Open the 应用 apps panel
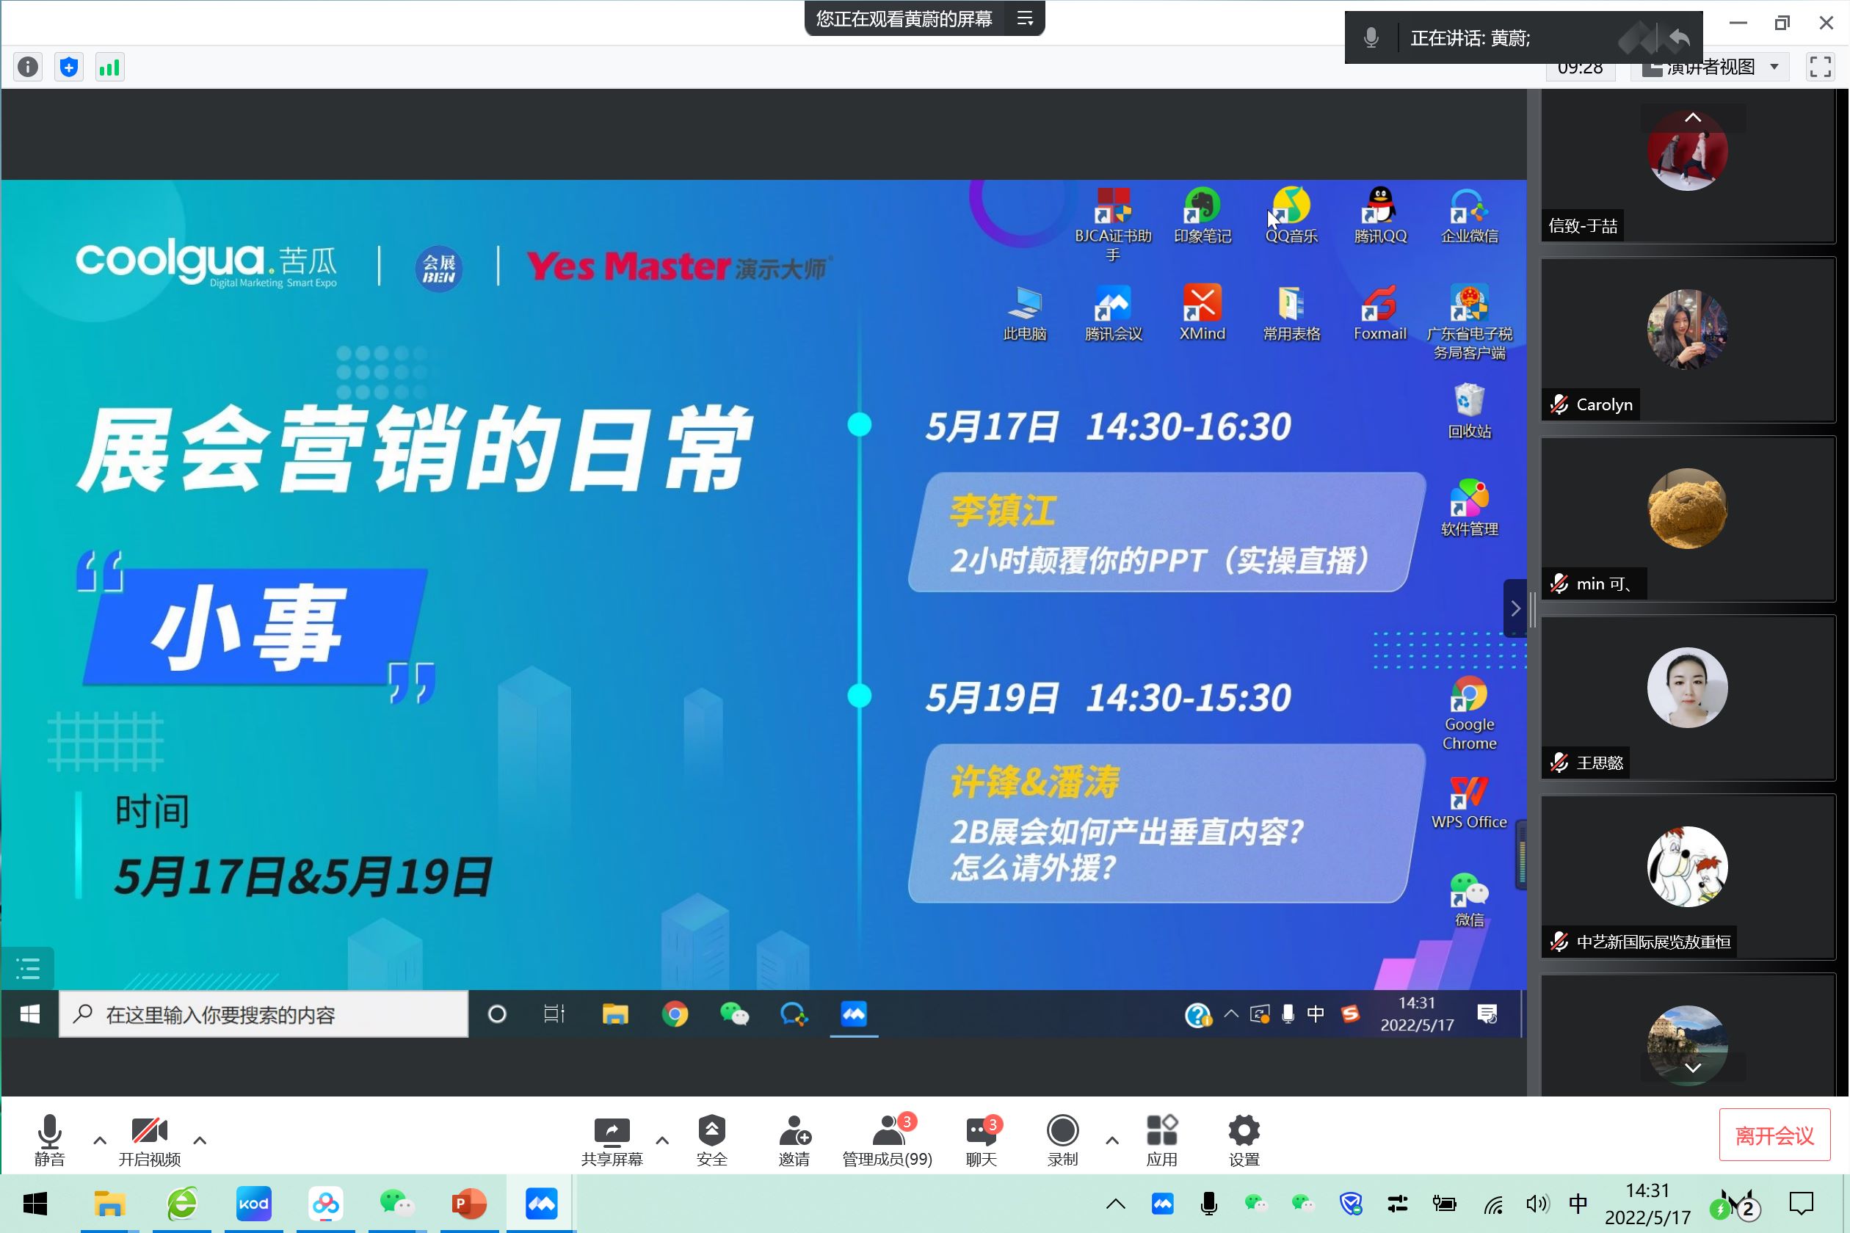The image size is (1850, 1233). 1161,1139
